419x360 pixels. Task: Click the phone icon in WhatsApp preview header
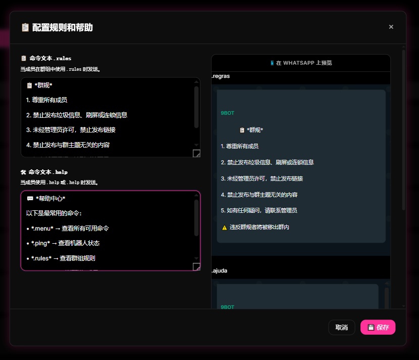pyautogui.click(x=272, y=63)
